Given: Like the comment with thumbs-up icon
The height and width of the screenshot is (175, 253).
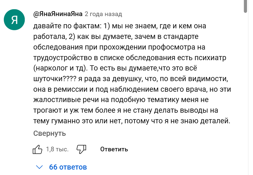Looking at the screenshot, I should click(x=38, y=149).
